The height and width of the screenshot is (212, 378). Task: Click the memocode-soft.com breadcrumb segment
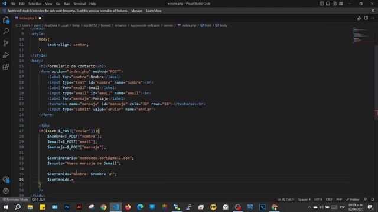[145, 25]
